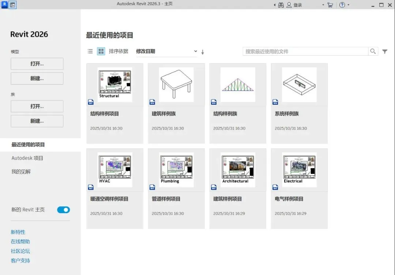Click the 2025/10/31 16:29 date under 电气样例项目
This screenshot has height=275, width=395.
[290, 214]
